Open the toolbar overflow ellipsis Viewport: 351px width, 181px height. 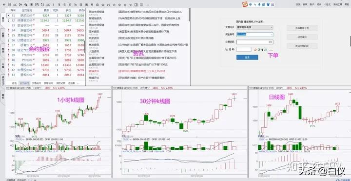click(x=147, y=5)
